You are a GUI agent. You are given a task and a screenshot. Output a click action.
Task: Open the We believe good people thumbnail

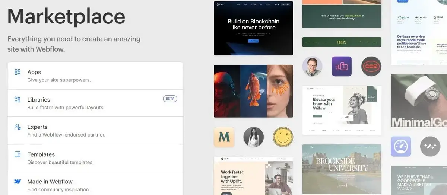[419, 180]
